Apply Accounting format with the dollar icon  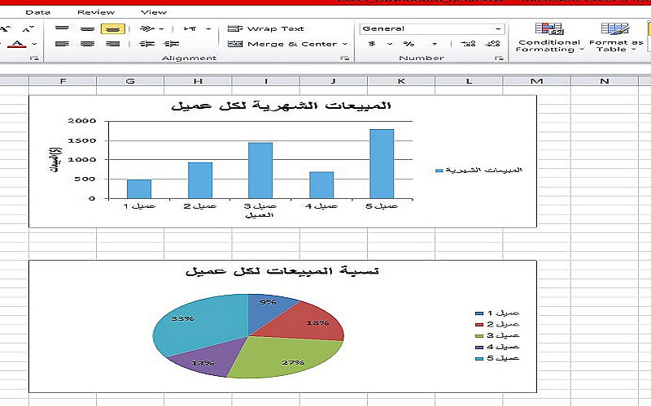pos(372,44)
